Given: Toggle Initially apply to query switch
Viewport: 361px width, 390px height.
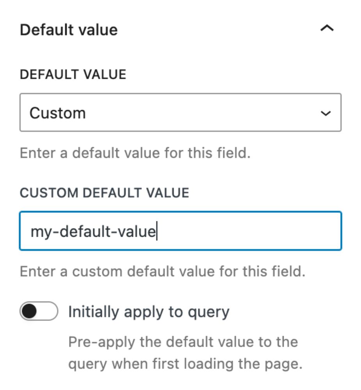Looking at the screenshot, I should coord(39,312).
